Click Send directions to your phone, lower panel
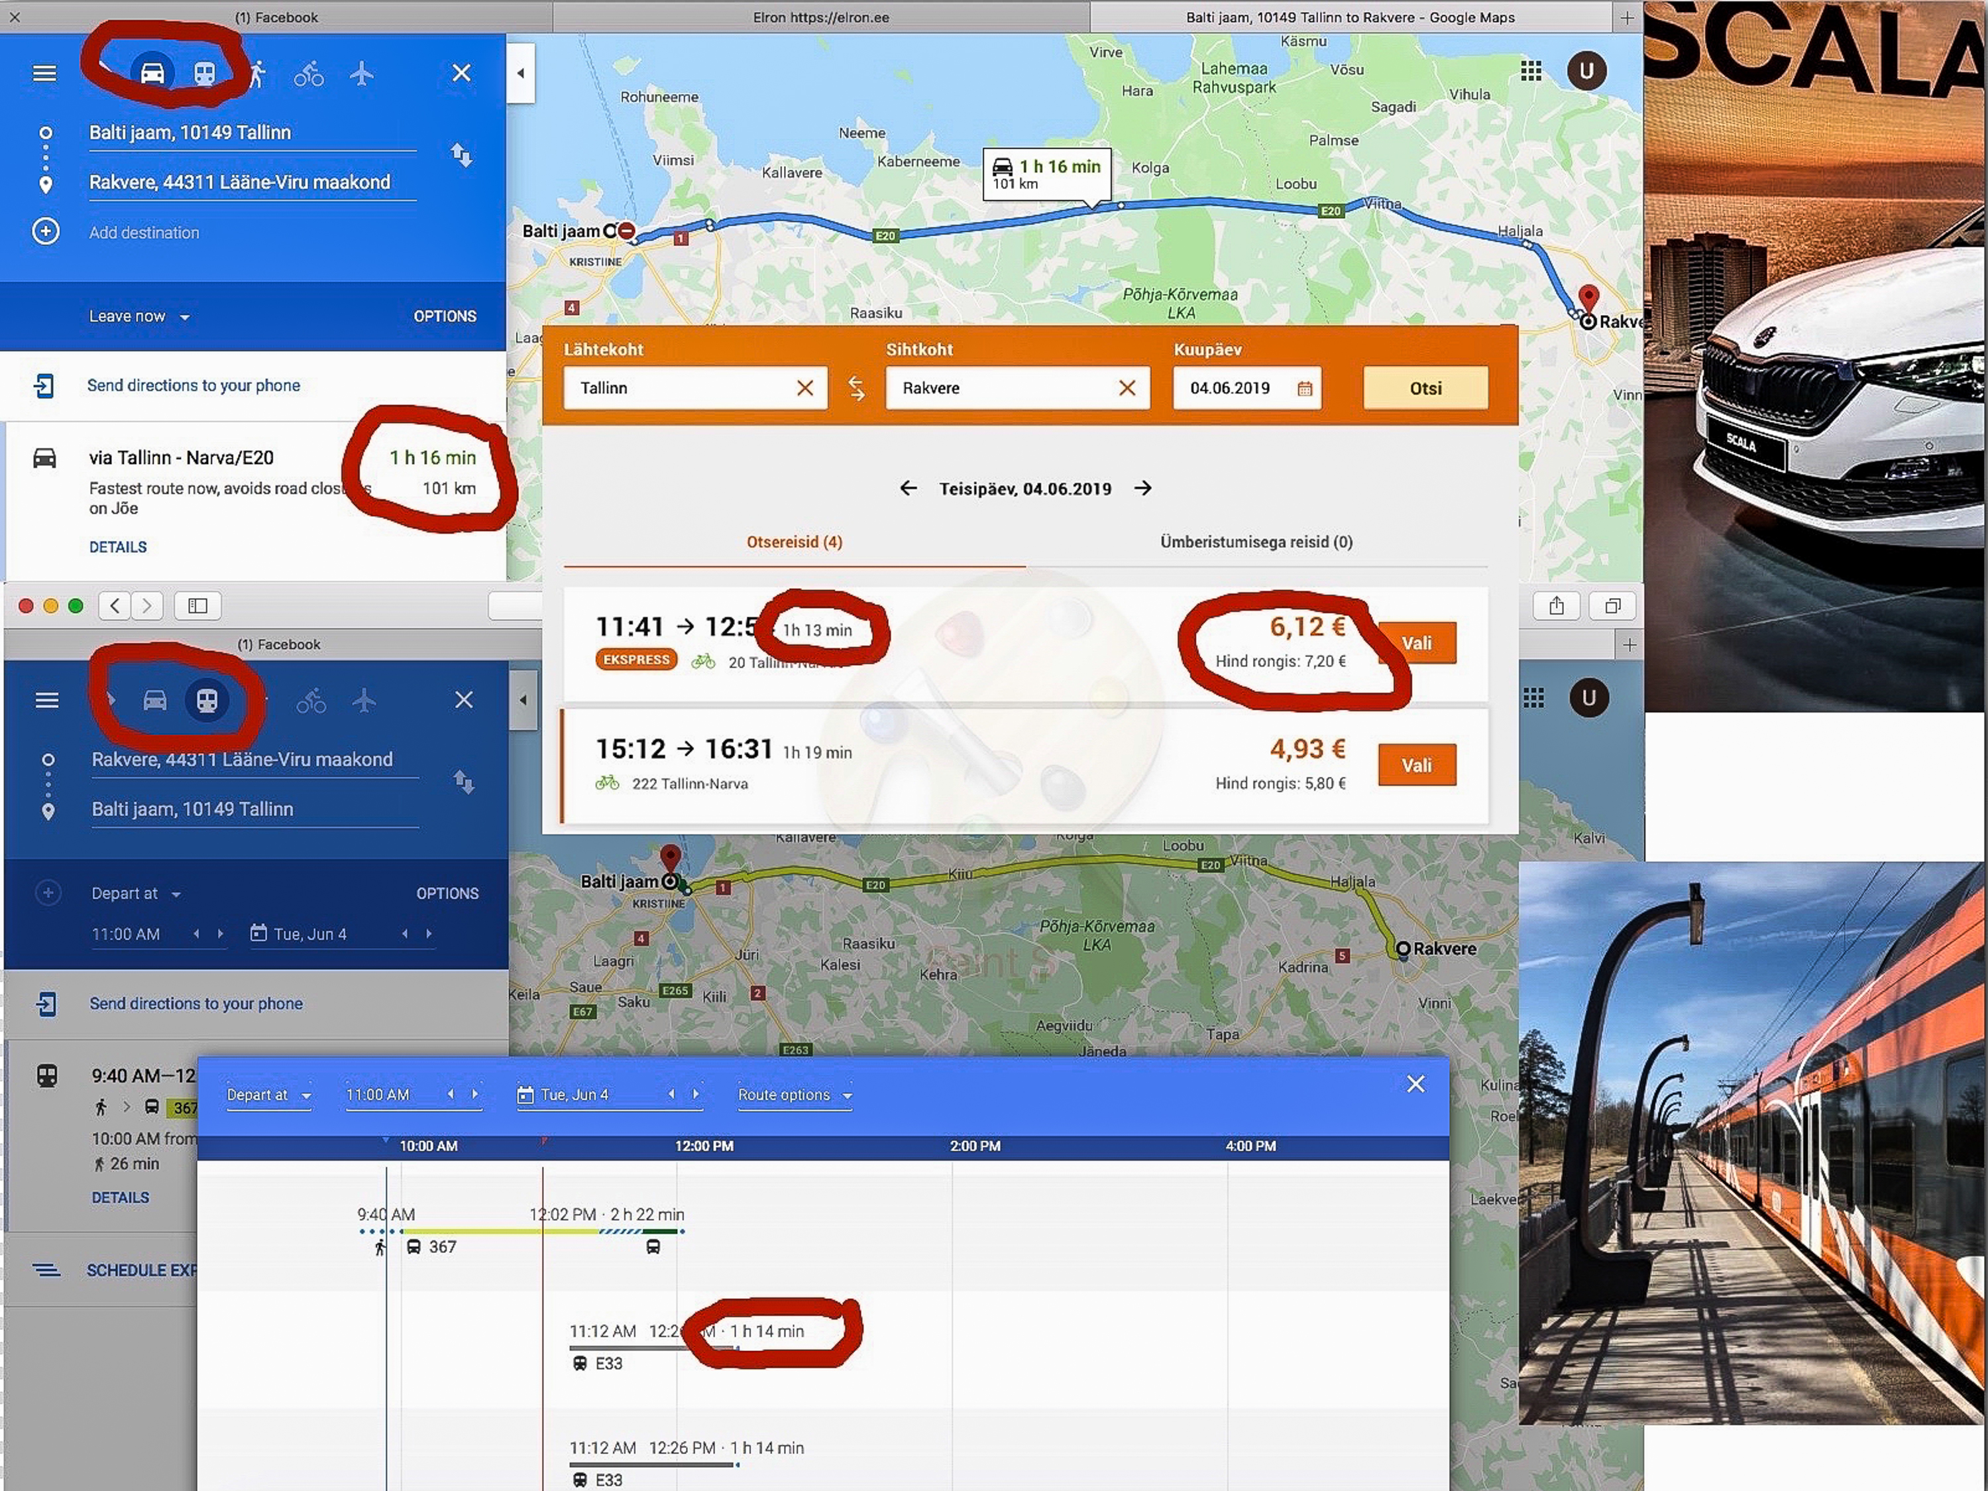Image resolution: width=1988 pixels, height=1491 pixels. pyautogui.click(x=196, y=1004)
